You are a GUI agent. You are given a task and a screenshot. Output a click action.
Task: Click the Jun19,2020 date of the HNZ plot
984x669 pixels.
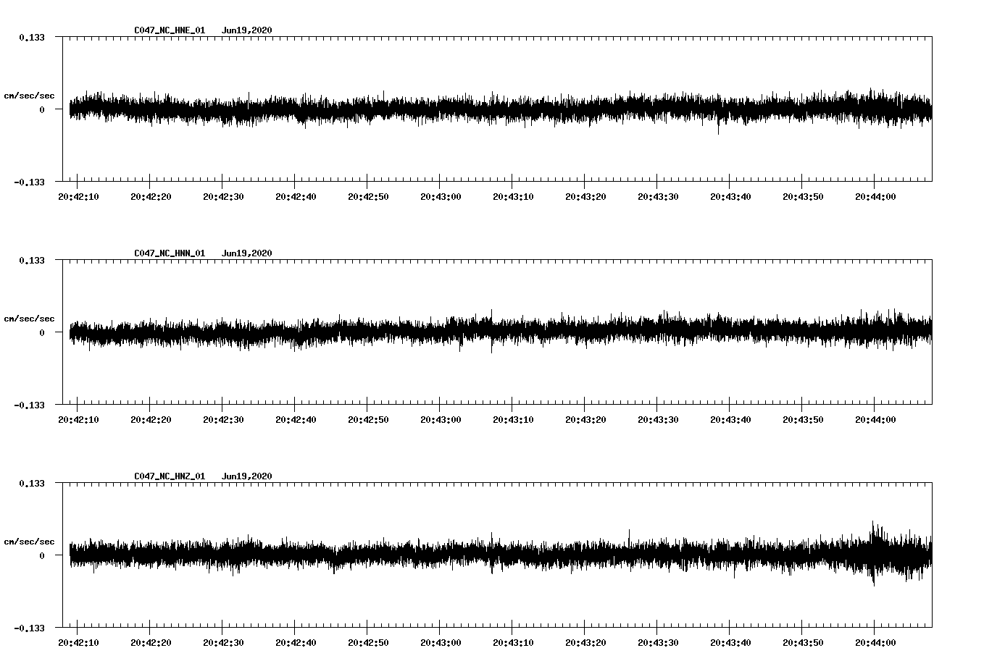247,476
